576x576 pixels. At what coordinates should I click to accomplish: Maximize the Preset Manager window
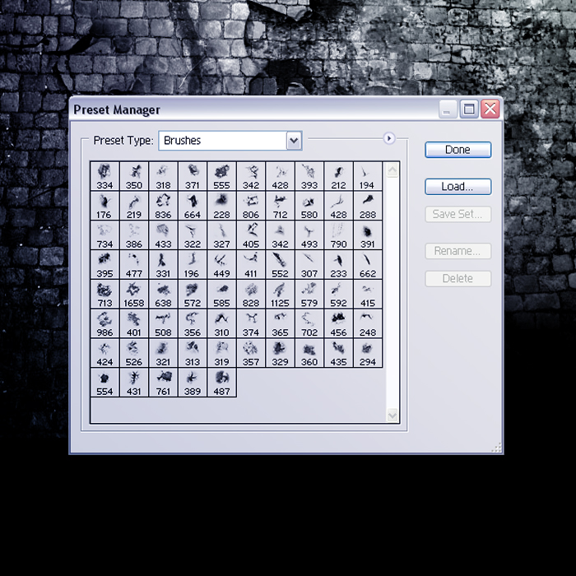click(x=469, y=109)
